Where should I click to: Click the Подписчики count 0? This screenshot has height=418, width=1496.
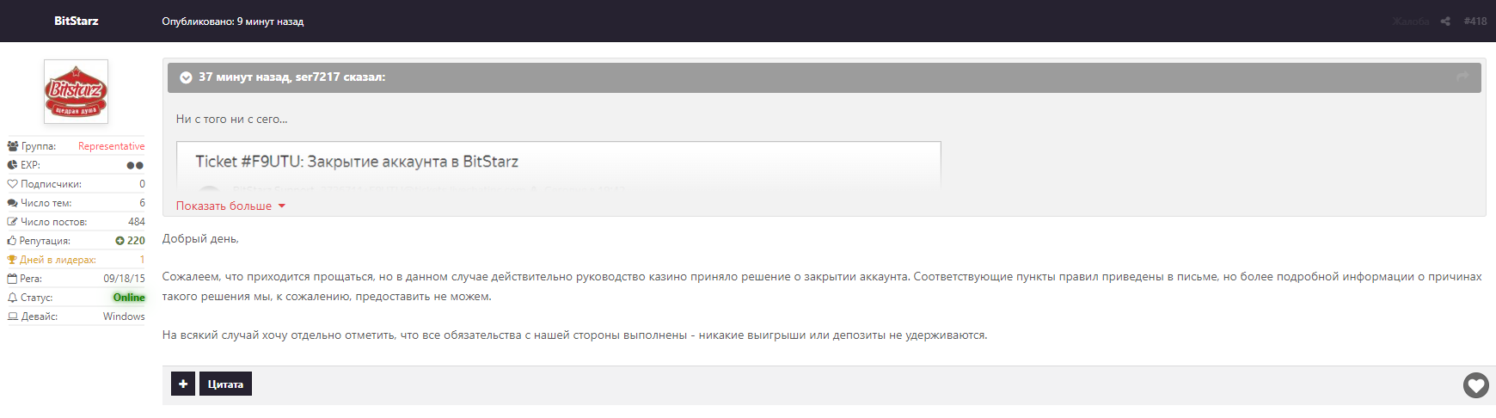(x=143, y=184)
